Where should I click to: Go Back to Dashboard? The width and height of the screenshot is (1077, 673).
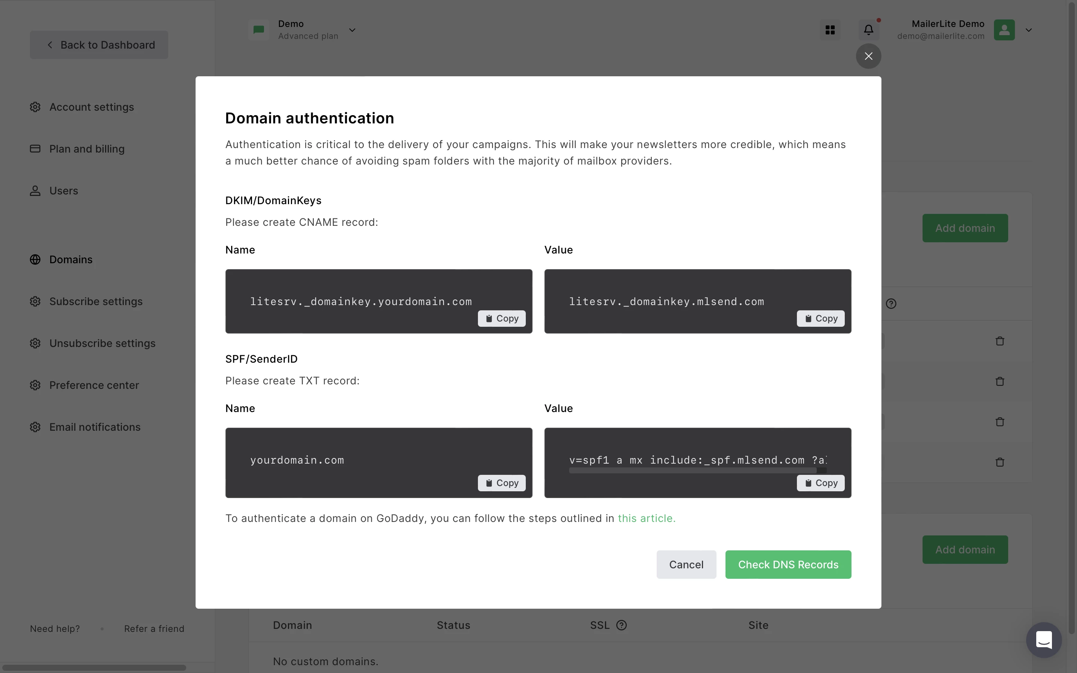[99, 45]
